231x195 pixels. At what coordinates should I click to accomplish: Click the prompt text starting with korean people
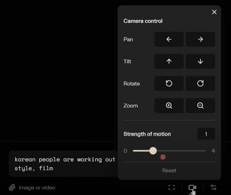tap(65, 164)
